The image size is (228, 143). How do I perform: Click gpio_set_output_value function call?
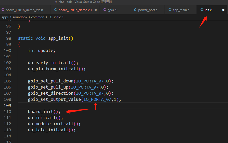click(54, 99)
